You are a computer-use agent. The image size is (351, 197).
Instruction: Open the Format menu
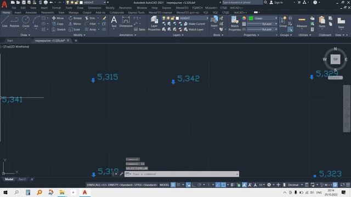pyautogui.click(x=56, y=8)
